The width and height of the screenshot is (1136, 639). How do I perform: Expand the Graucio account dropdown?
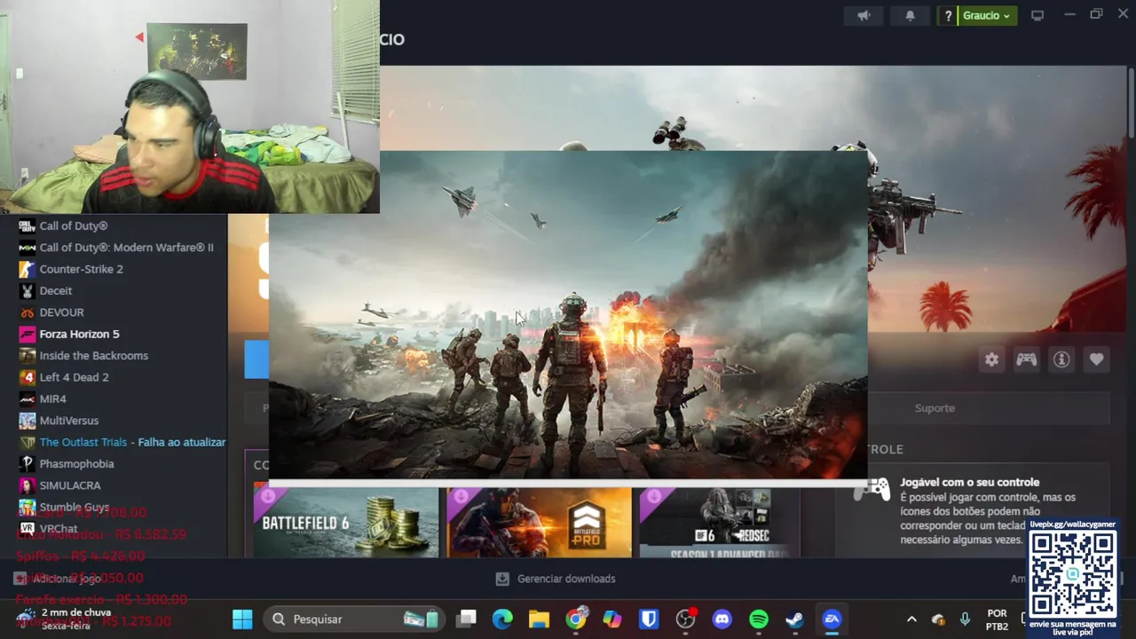coord(987,15)
